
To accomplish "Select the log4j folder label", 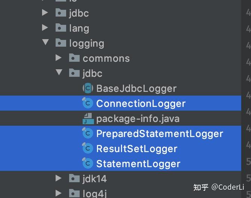I will click(x=95, y=193).
